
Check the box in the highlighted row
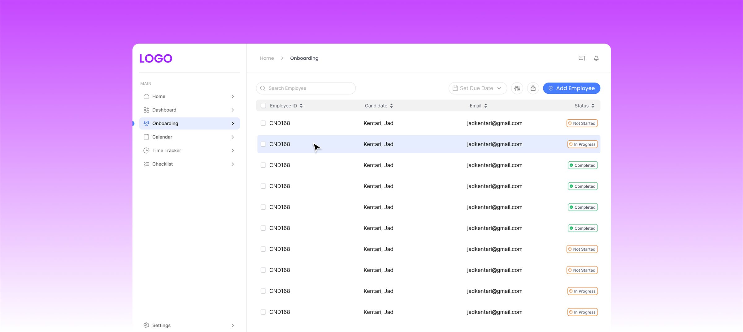(x=263, y=144)
